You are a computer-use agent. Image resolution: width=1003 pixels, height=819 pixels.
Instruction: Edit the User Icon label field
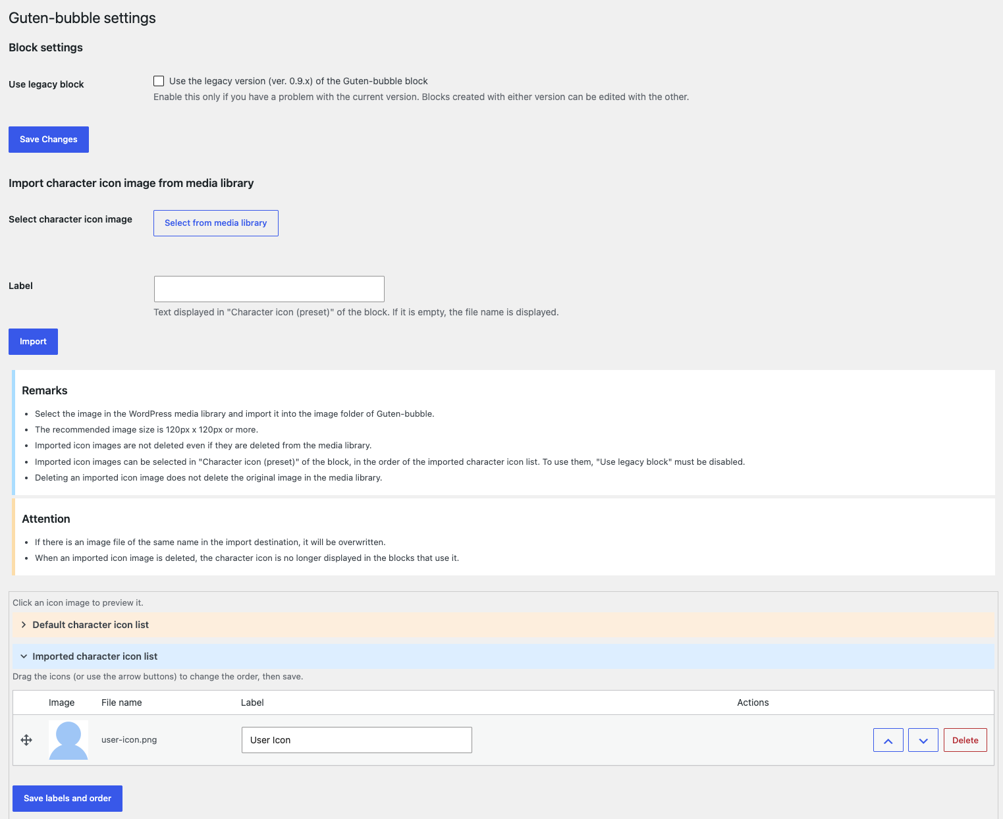(357, 740)
